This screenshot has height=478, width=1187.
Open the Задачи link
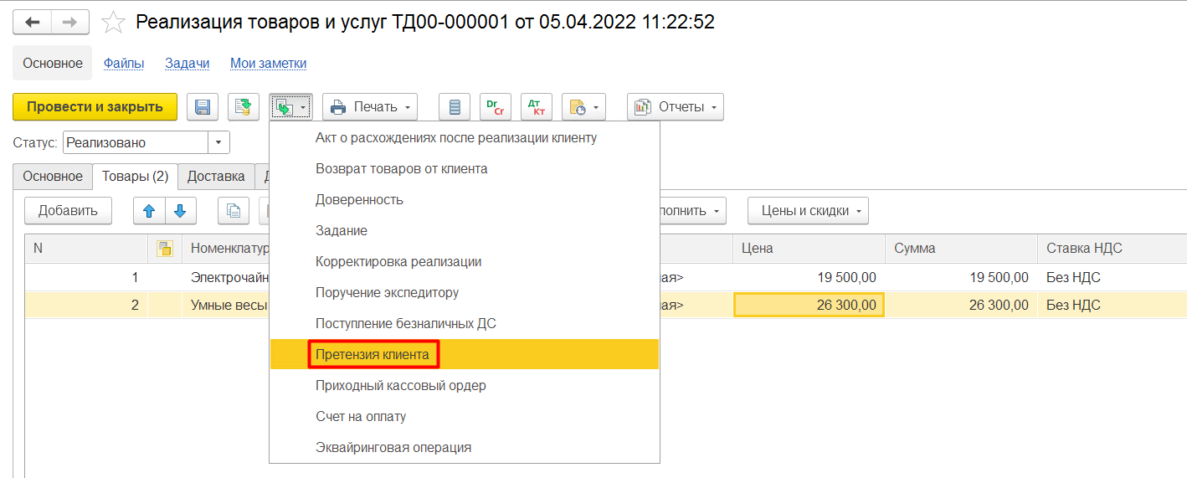[x=188, y=63]
